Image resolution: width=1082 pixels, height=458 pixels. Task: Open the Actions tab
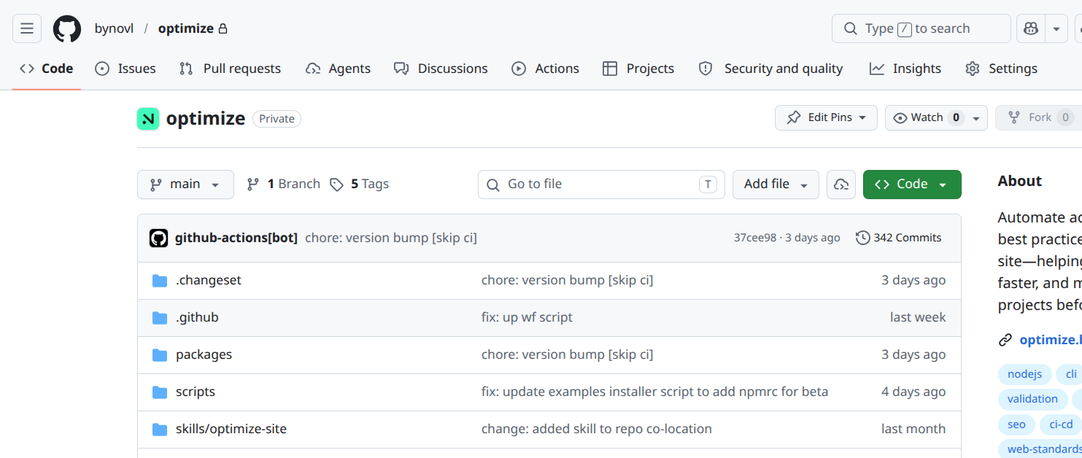tap(545, 69)
